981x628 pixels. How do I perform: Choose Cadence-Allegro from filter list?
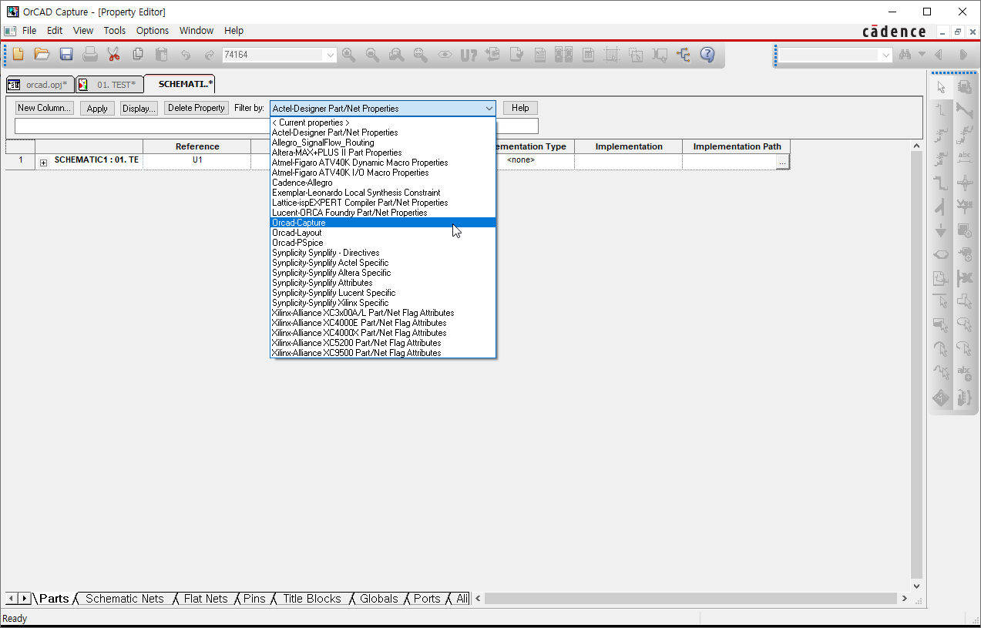coord(383,183)
